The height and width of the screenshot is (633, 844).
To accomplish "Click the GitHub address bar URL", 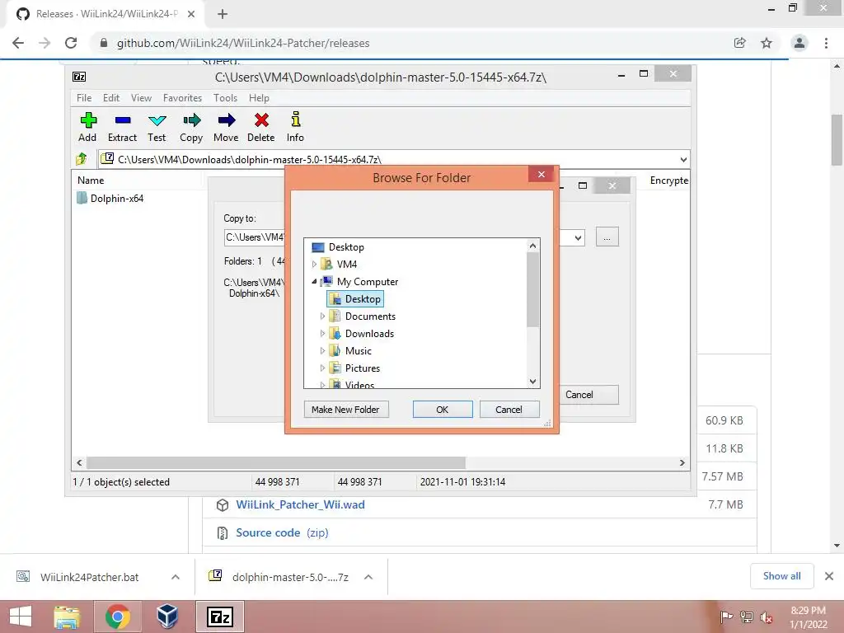I will coord(243,43).
